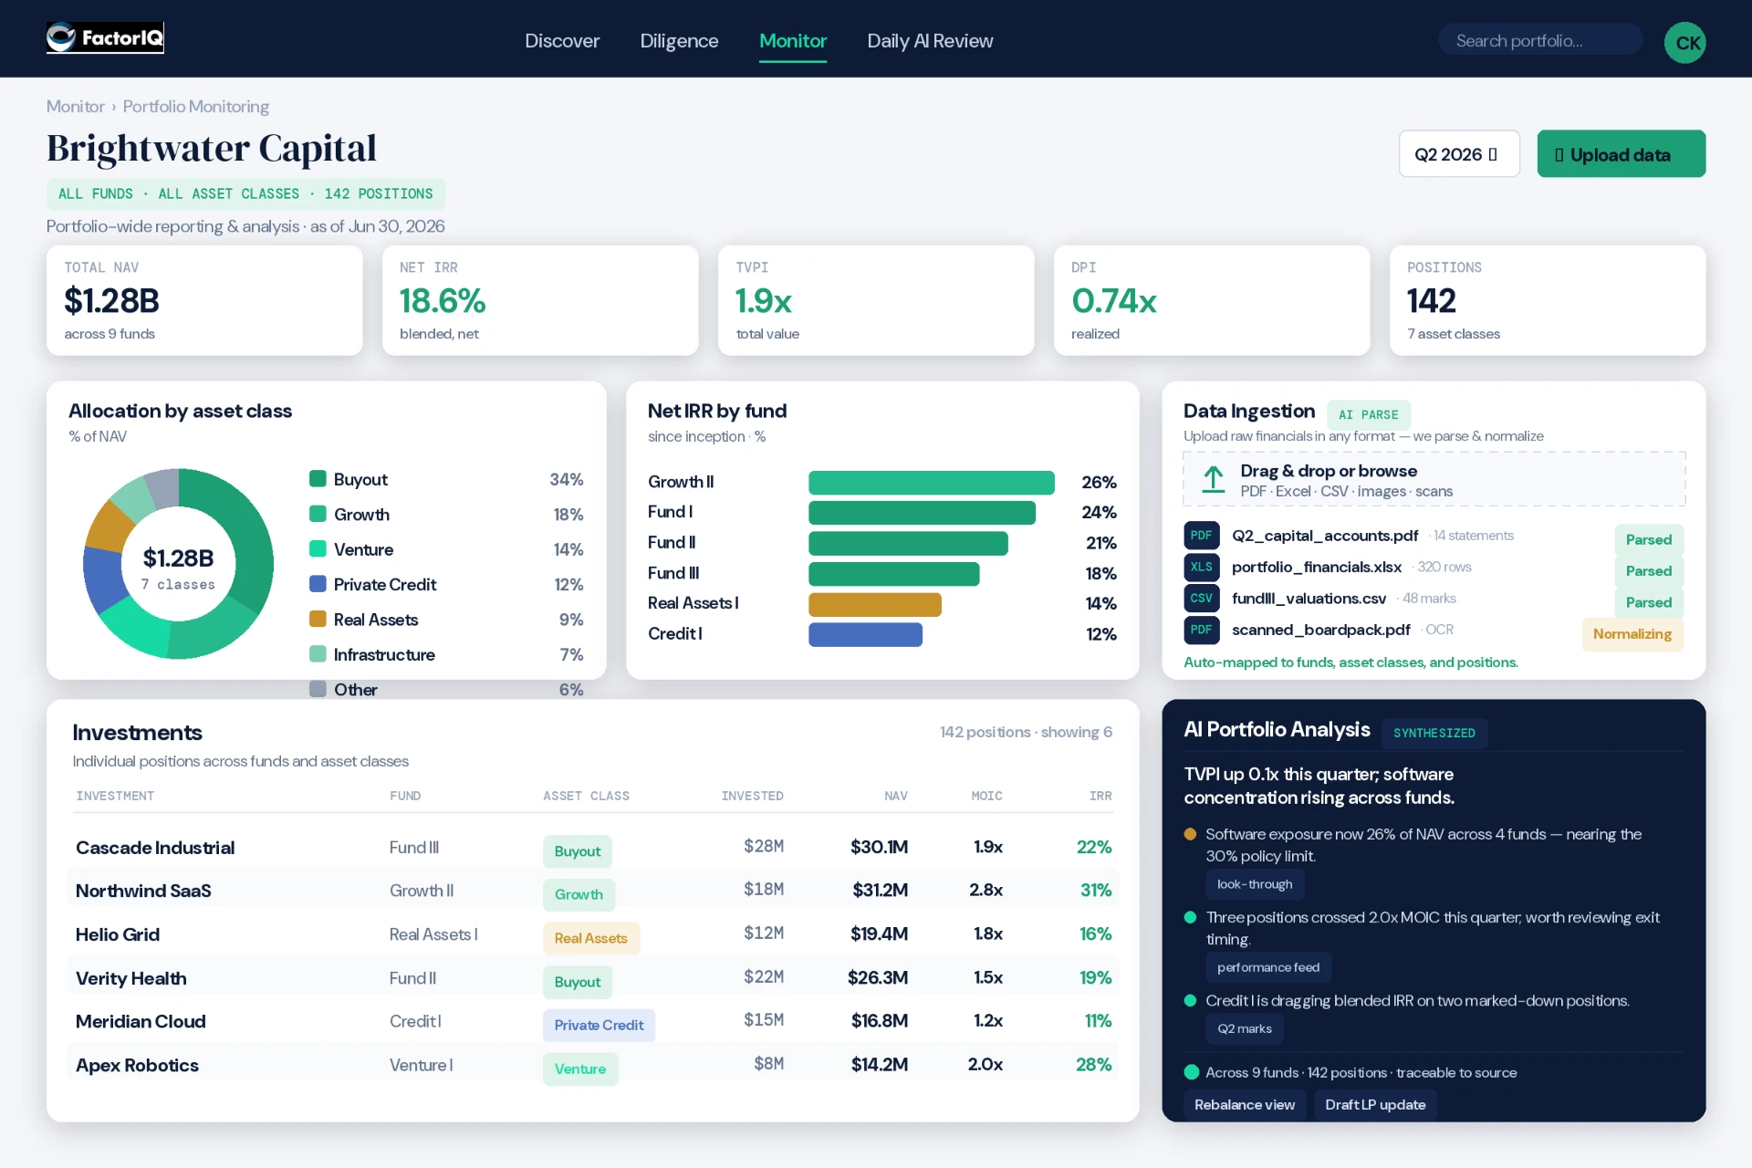The image size is (1752, 1168).
Task: Select the scanned_boardpack.pdf file name
Action: [1320, 630]
